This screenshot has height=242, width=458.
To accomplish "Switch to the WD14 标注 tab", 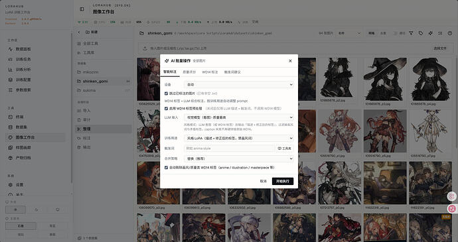I will [x=210, y=72].
